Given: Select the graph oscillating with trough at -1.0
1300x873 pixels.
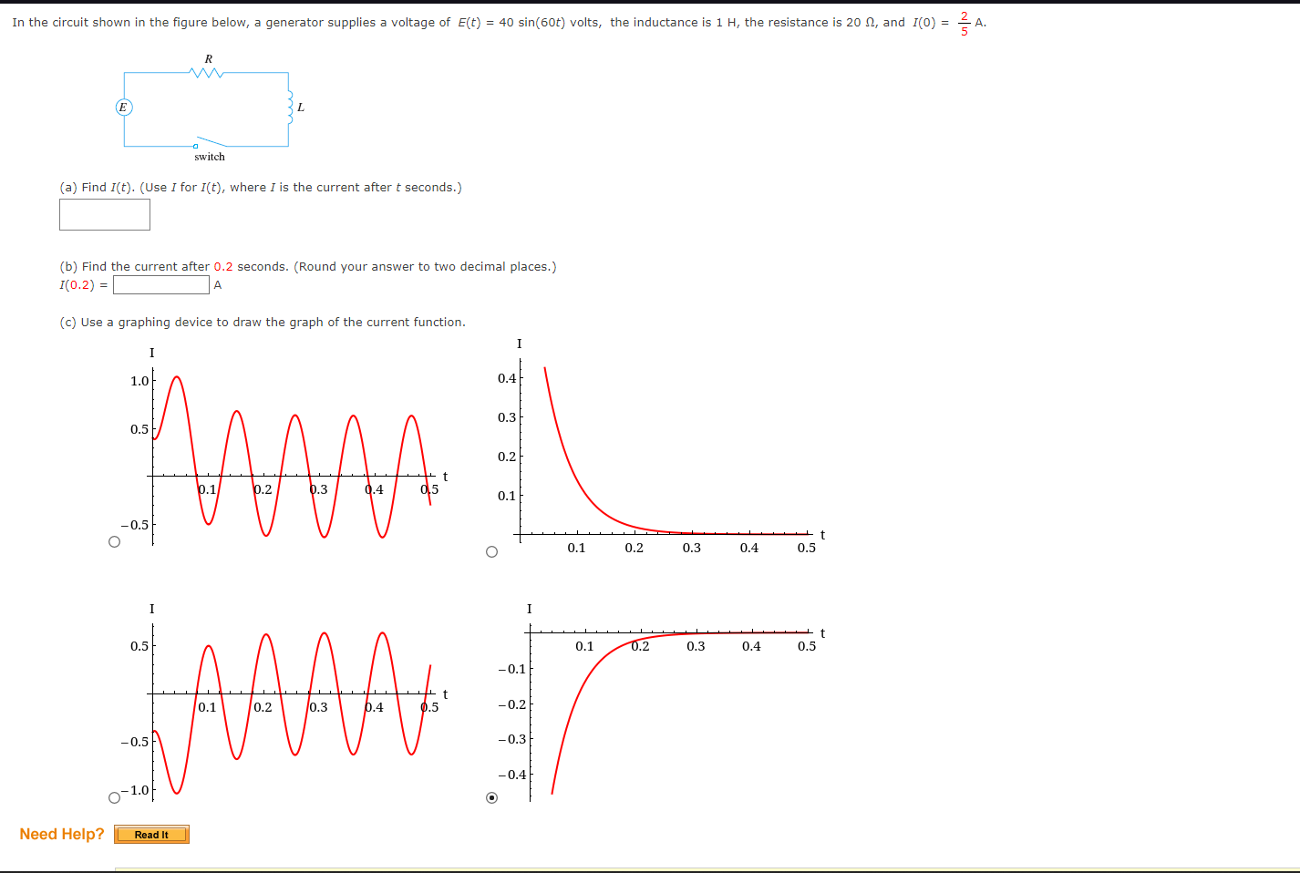Looking at the screenshot, I should click(114, 797).
